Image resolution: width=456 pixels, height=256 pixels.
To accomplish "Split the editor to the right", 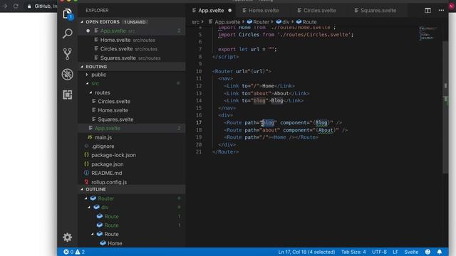I will (427, 10).
